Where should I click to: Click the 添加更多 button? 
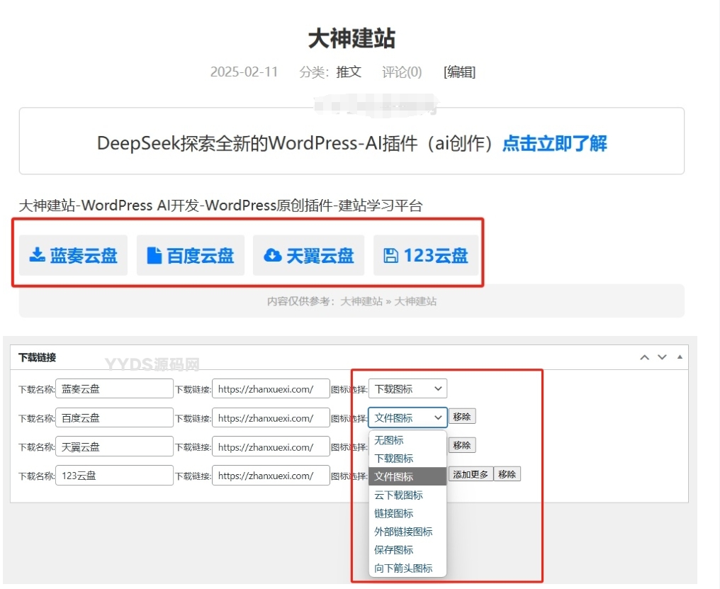pyautogui.click(x=471, y=474)
